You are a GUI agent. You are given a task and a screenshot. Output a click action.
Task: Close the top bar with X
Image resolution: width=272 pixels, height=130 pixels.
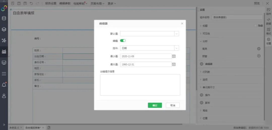point(267,3)
